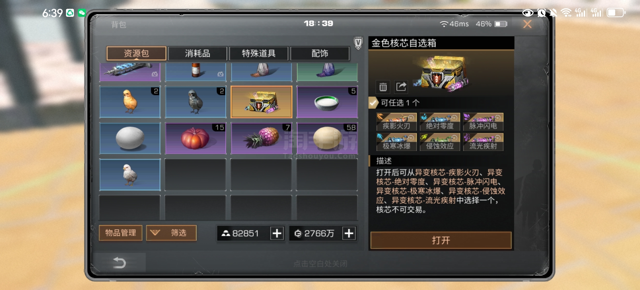Open the V shield badge icon
The width and height of the screenshot is (640, 290).
tap(358, 43)
